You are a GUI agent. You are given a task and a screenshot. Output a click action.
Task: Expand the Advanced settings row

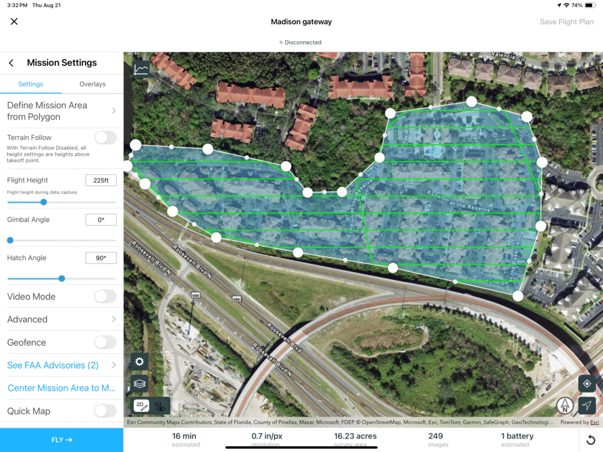pyautogui.click(x=61, y=320)
